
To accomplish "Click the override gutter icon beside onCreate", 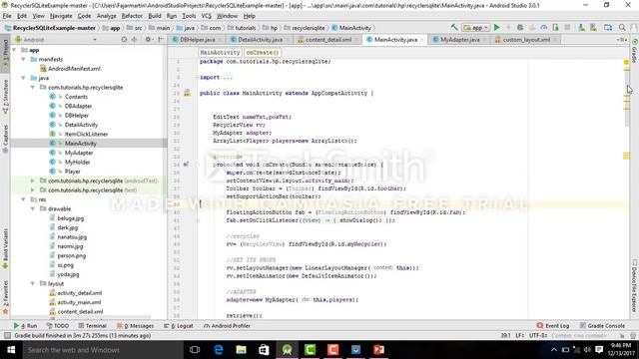I will pos(186,165).
